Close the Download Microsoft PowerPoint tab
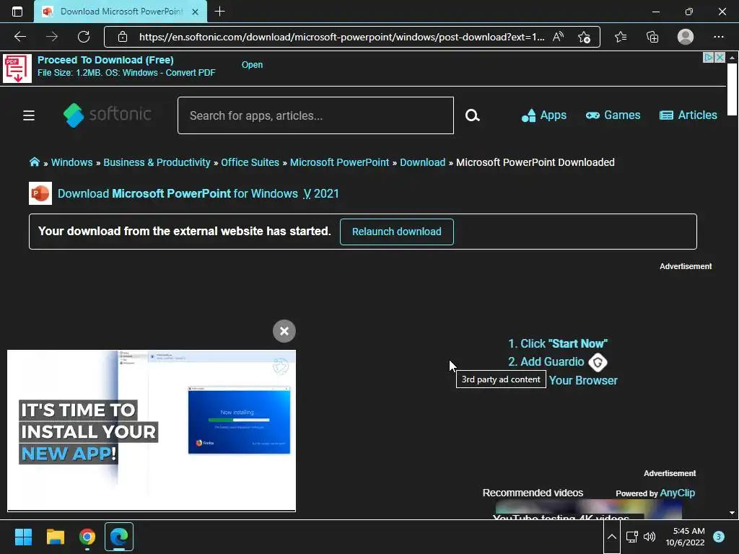 coord(195,12)
